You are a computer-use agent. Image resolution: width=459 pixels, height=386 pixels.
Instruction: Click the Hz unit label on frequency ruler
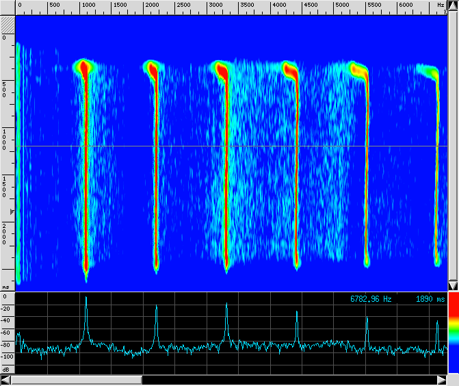tap(441, 5)
